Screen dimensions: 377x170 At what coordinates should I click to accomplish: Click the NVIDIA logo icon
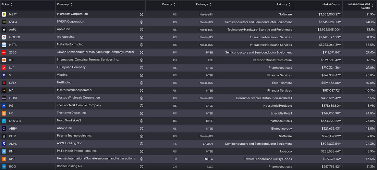[4, 22]
